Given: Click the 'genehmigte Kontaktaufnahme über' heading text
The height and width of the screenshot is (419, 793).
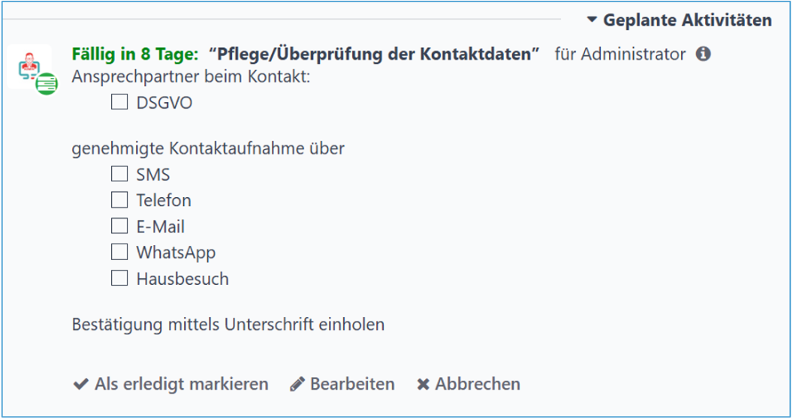Looking at the screenshot, I should (208, 148).
